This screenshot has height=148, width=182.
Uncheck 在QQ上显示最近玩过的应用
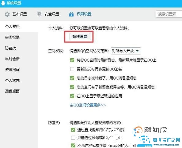[x=72, y=96]
